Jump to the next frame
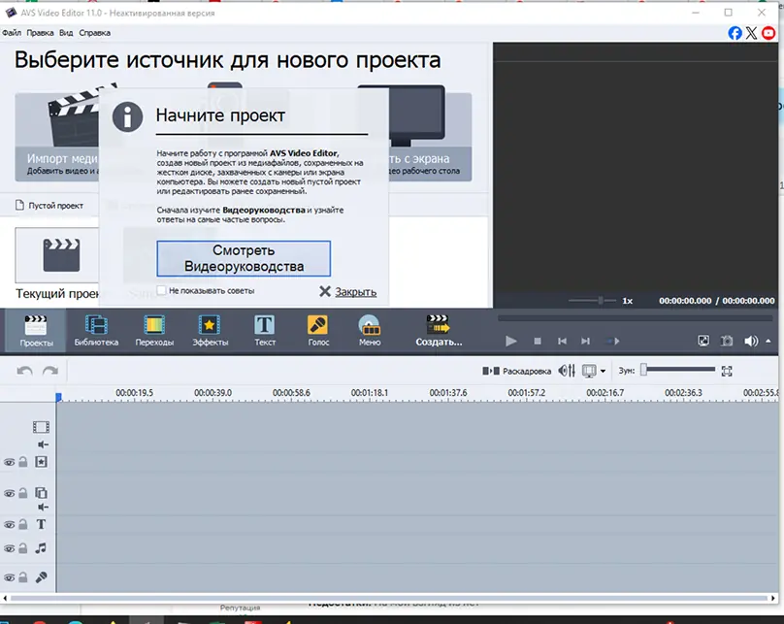This screenshot has height=624, width=784. coord(585,341)
